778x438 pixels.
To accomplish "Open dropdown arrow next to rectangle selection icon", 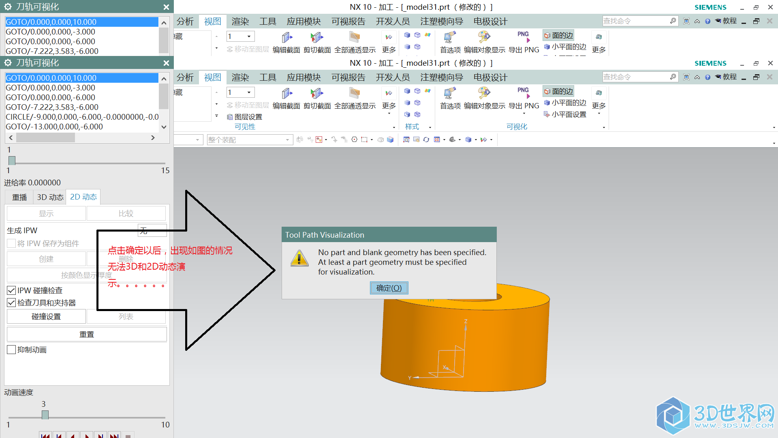I will tap(372, 140).
